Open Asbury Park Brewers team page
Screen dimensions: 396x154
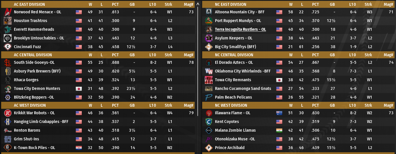click(37, 71)
